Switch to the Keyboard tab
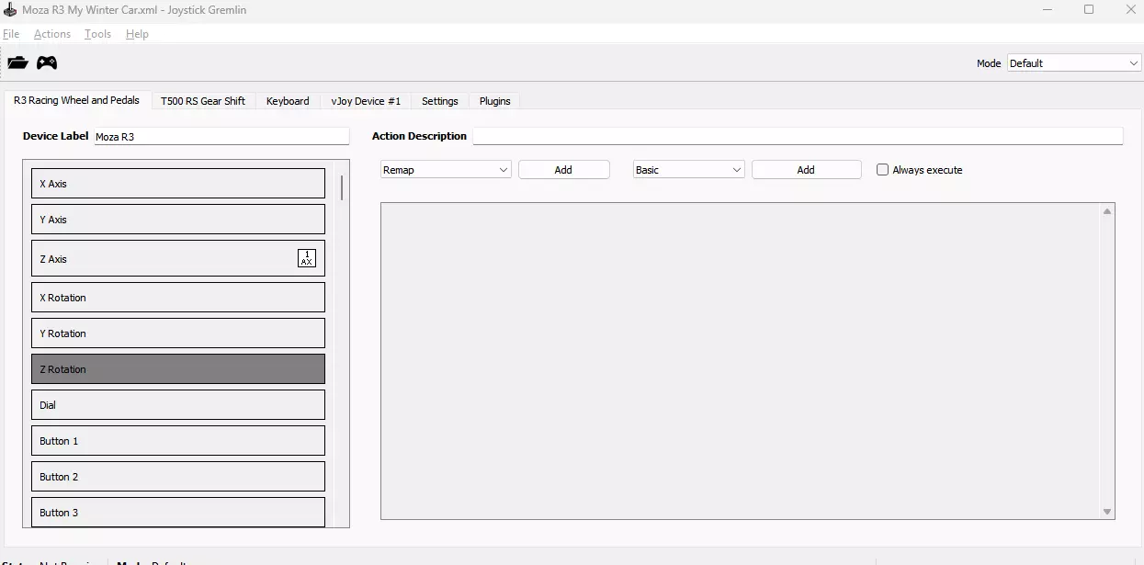The width and height of the screenshot is (1144, 565). (288, 101)
